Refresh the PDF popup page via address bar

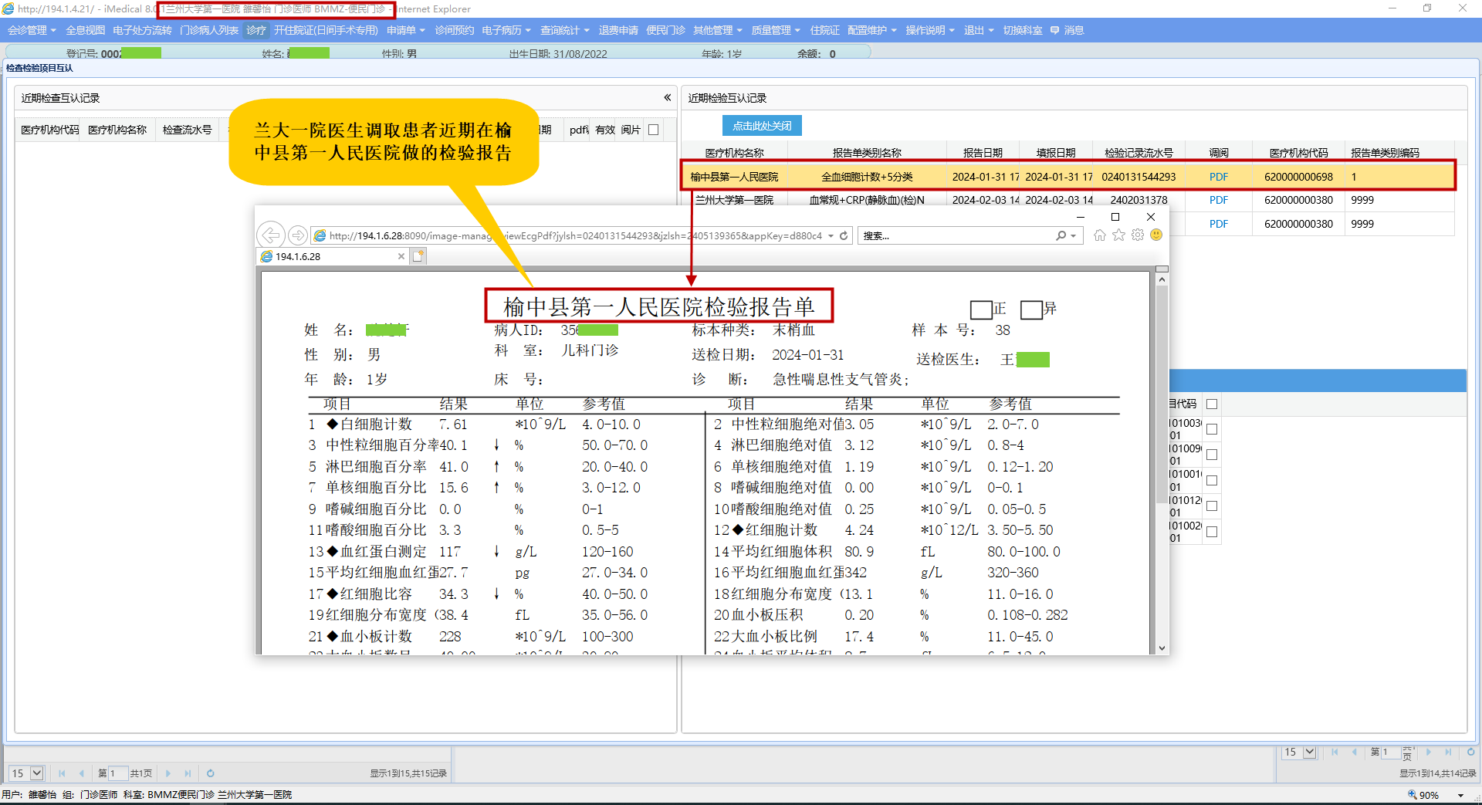(844, 235)
